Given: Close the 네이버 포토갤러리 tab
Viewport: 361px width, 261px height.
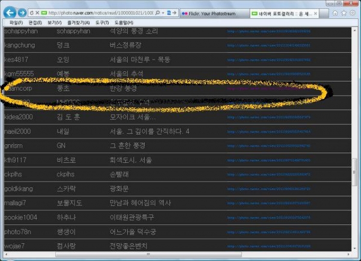Looking at the screenshot, I should [315, 14].
